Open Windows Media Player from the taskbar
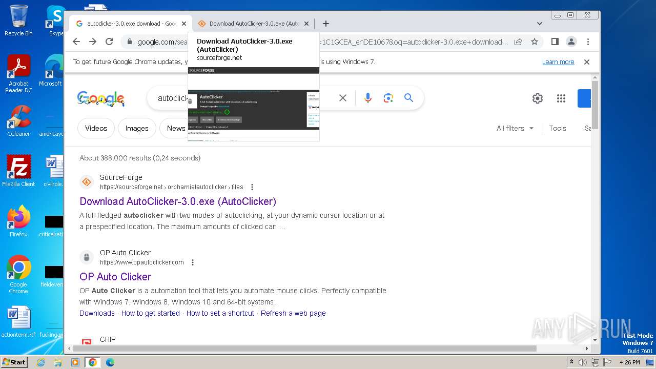 (75, 362)
